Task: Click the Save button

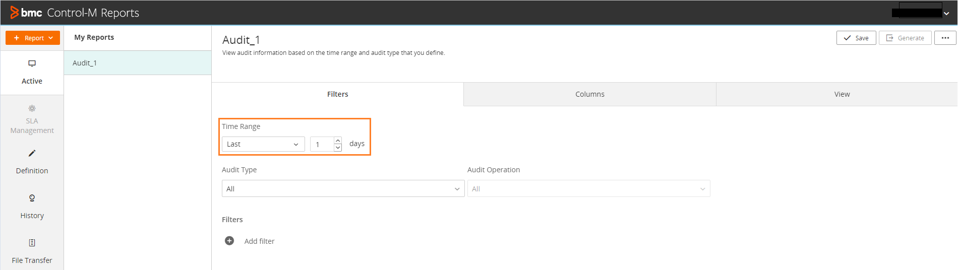Action: [x=856, y=38]
